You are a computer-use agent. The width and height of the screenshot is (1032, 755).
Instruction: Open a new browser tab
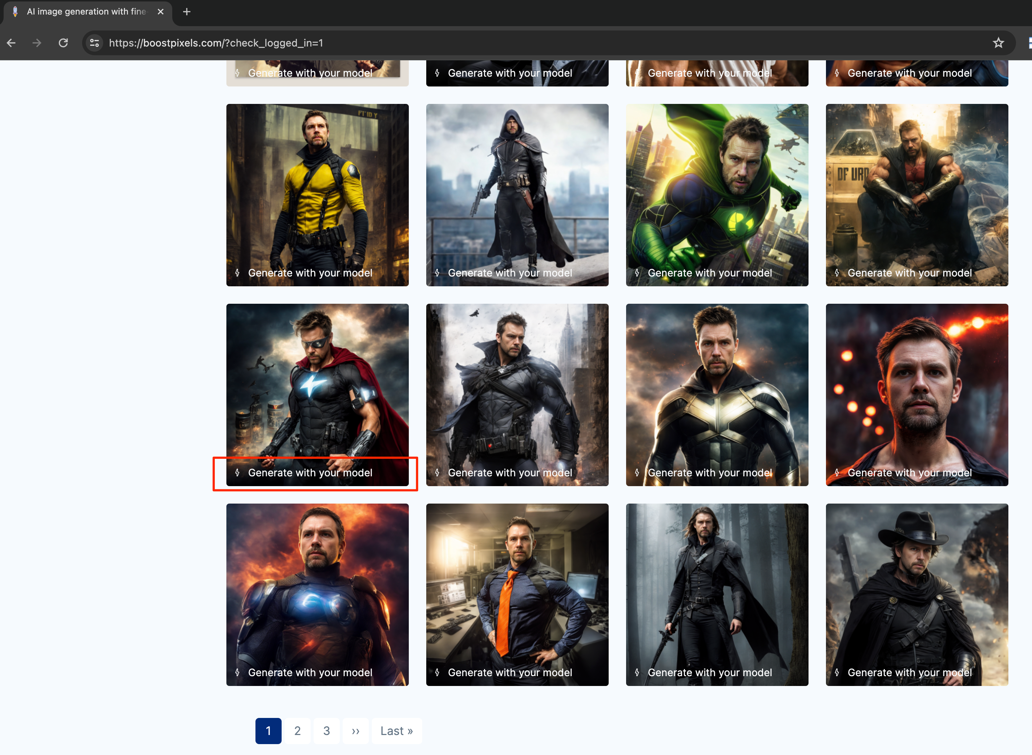point(186,12)
